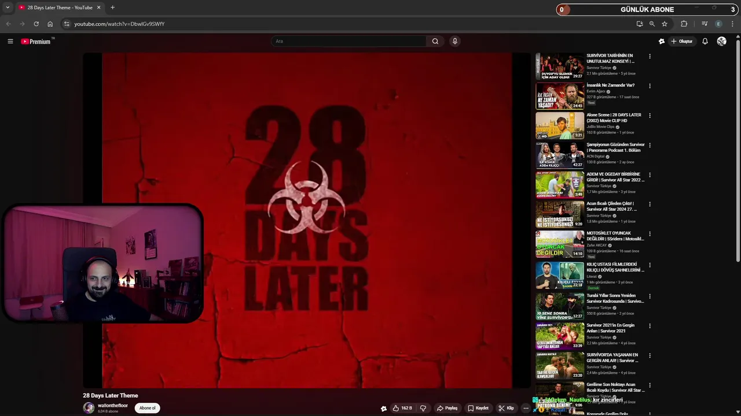Open Survivor 2021'in En Gergin Anları thumbnail
Image resolution: width=741 pixels, height=416 pixels.
(x=560, y=336)
